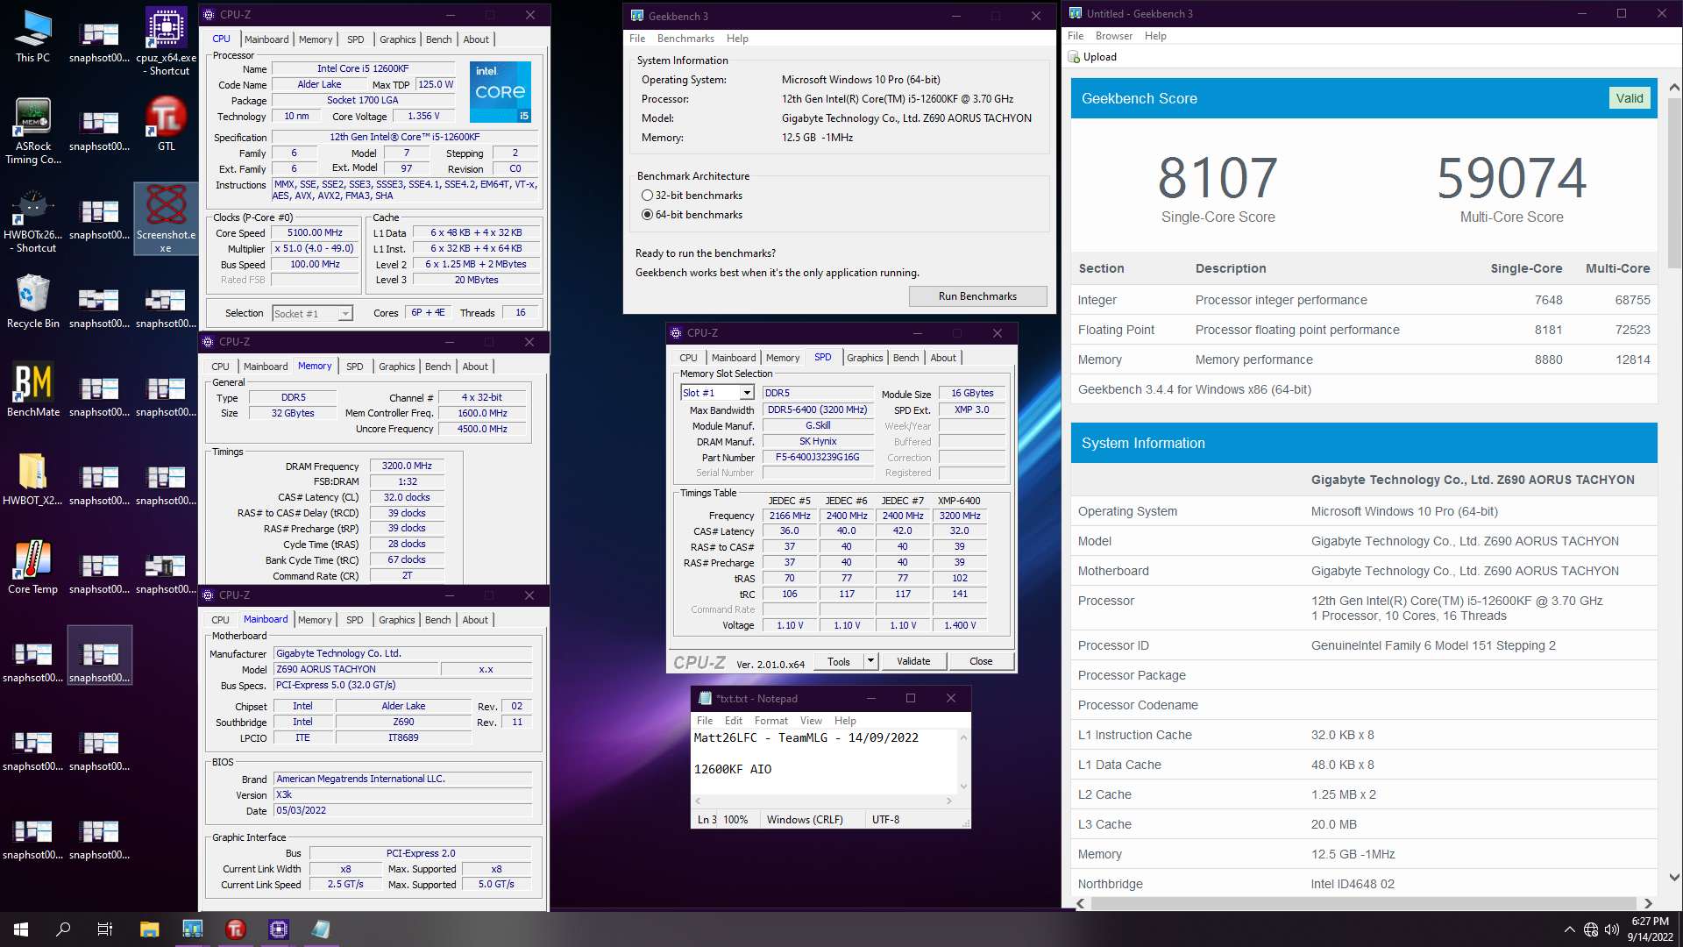Click XMP-6400 column header in Timings Table

[x=959, y=501]
